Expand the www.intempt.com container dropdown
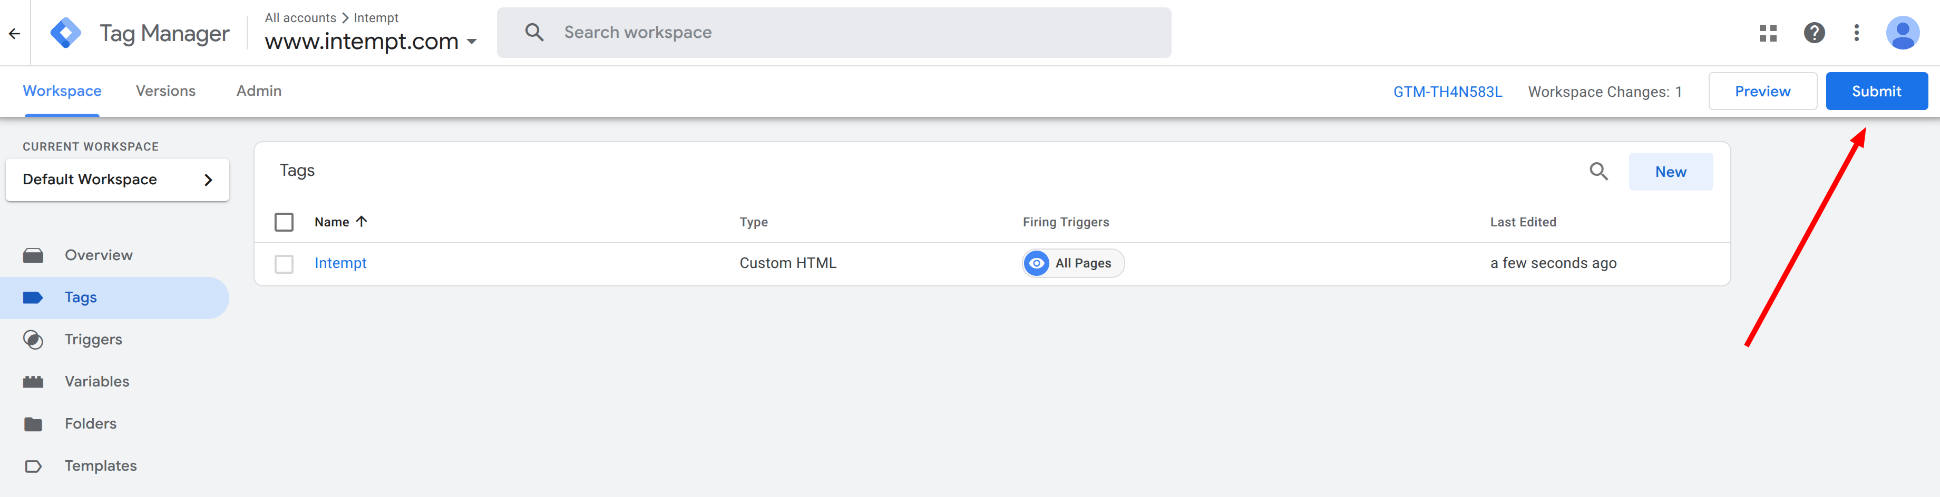The image size is (1940, 497). tap(472, 42)
